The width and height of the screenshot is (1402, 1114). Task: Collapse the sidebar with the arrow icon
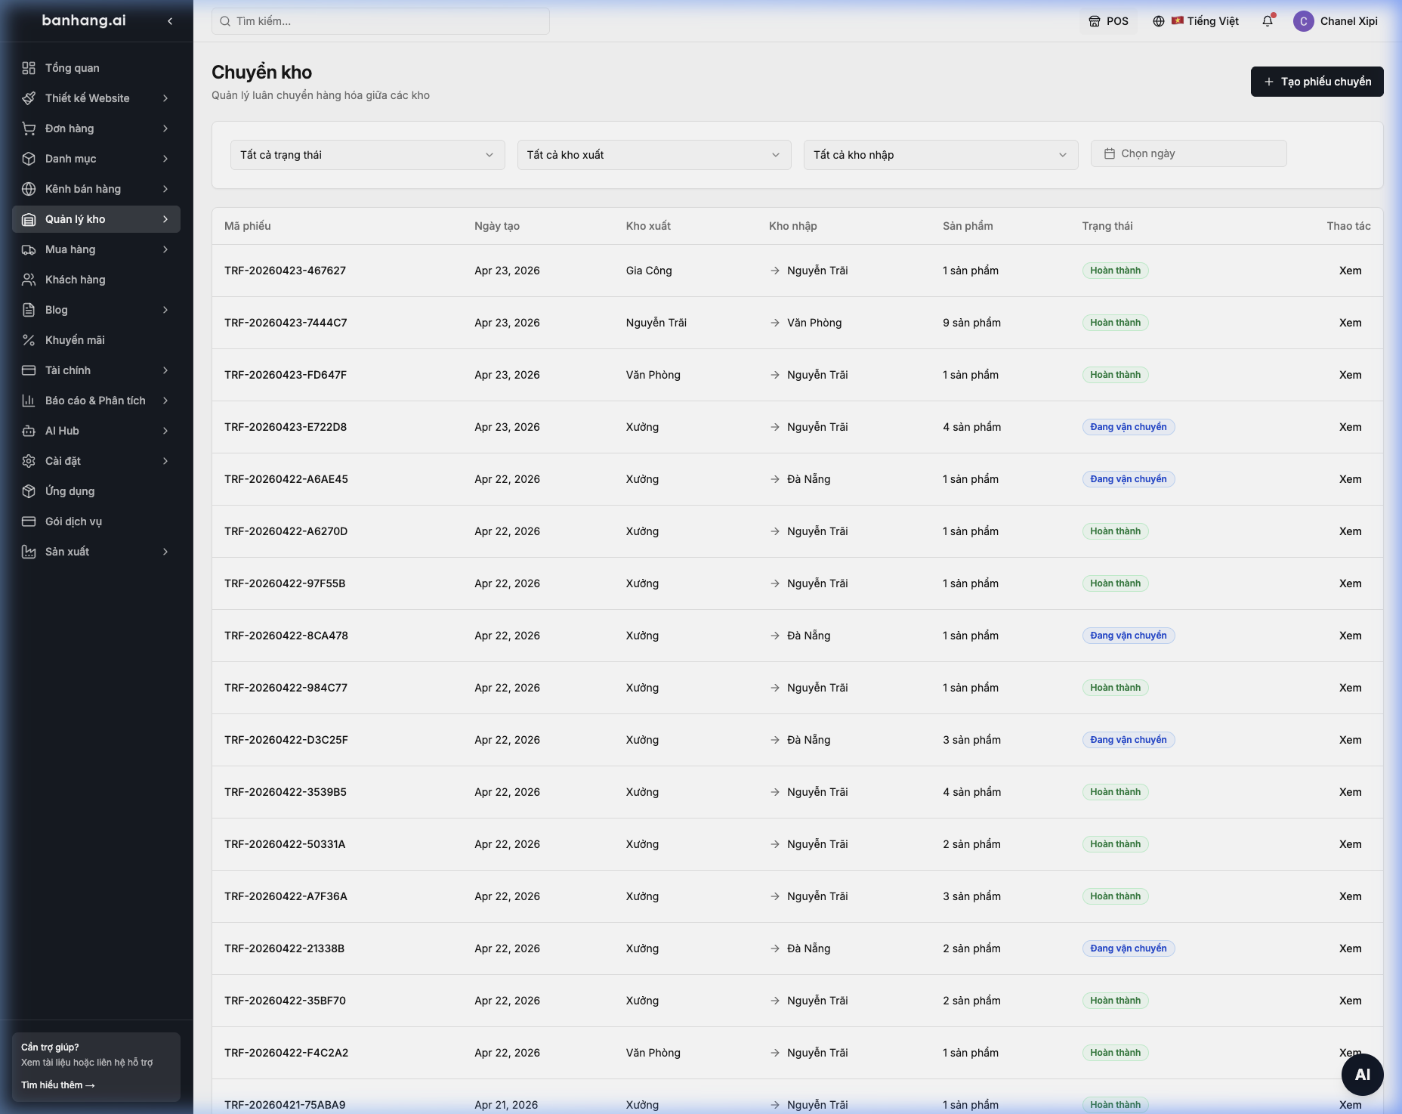pos(170,21)
